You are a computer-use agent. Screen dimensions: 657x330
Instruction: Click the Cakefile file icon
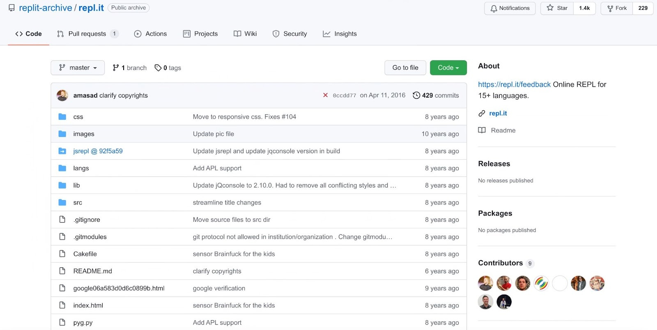point(62,254)
